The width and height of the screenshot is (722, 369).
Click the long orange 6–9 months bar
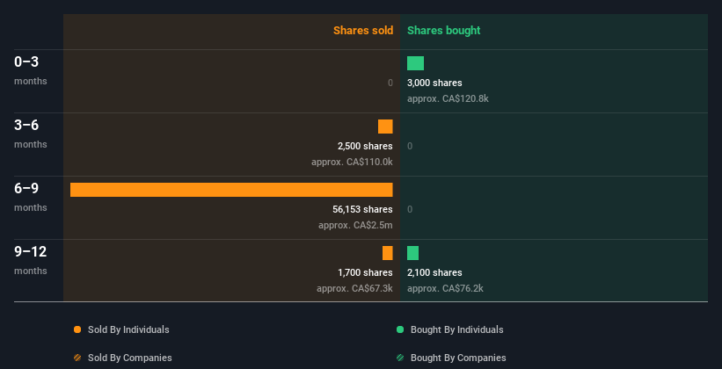coord(231,190)
